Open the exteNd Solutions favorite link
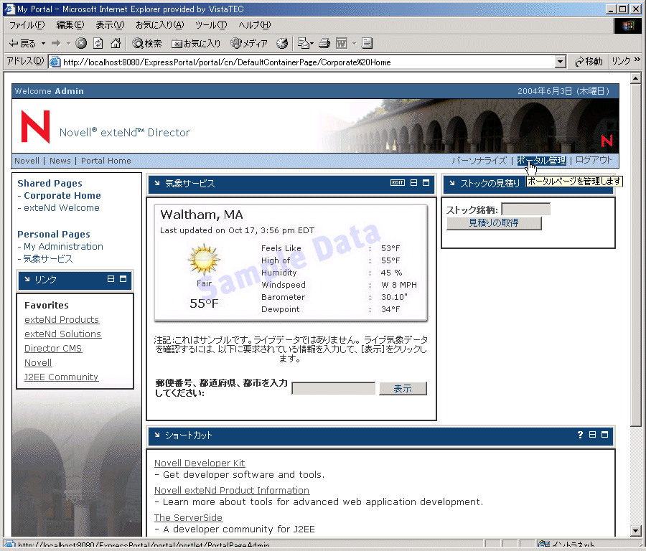Viewport: 646px width, 551px height. pyautogui.click(x=62, y=334)
